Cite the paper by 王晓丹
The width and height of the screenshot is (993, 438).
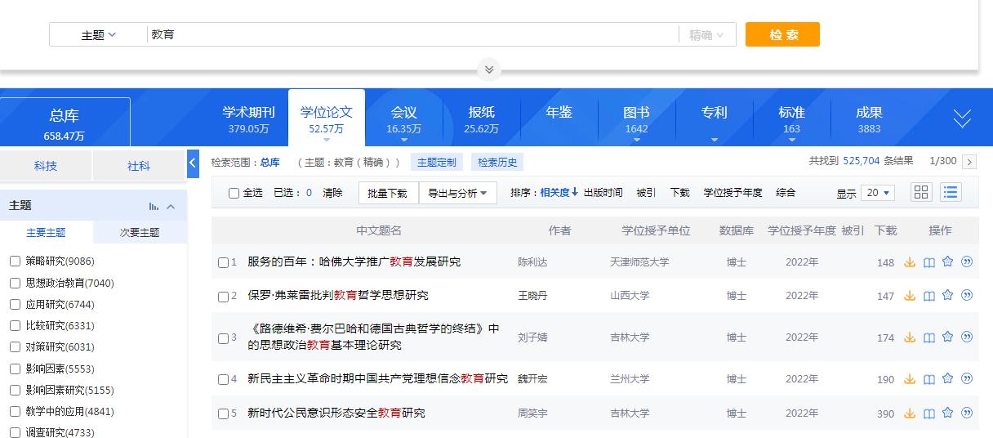pyautogui.click(x=967, y=295)
